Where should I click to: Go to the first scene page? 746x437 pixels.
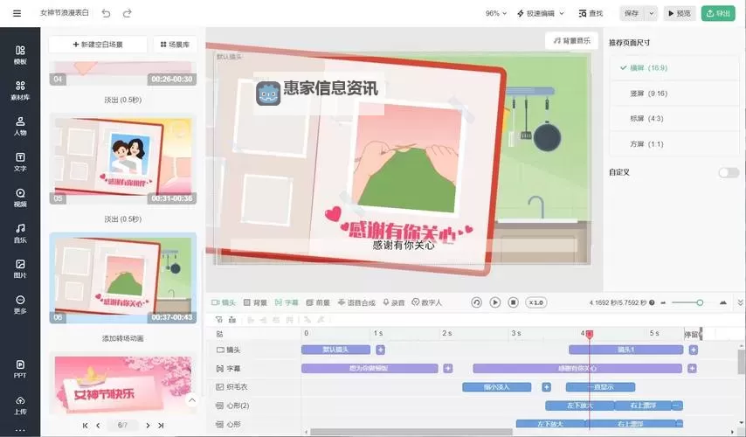[85, 425]
